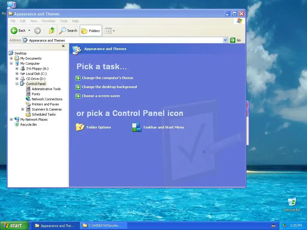Toggle the Folders pane button
The height and width of the screenshot is (230, 307).
click(91, 31)
